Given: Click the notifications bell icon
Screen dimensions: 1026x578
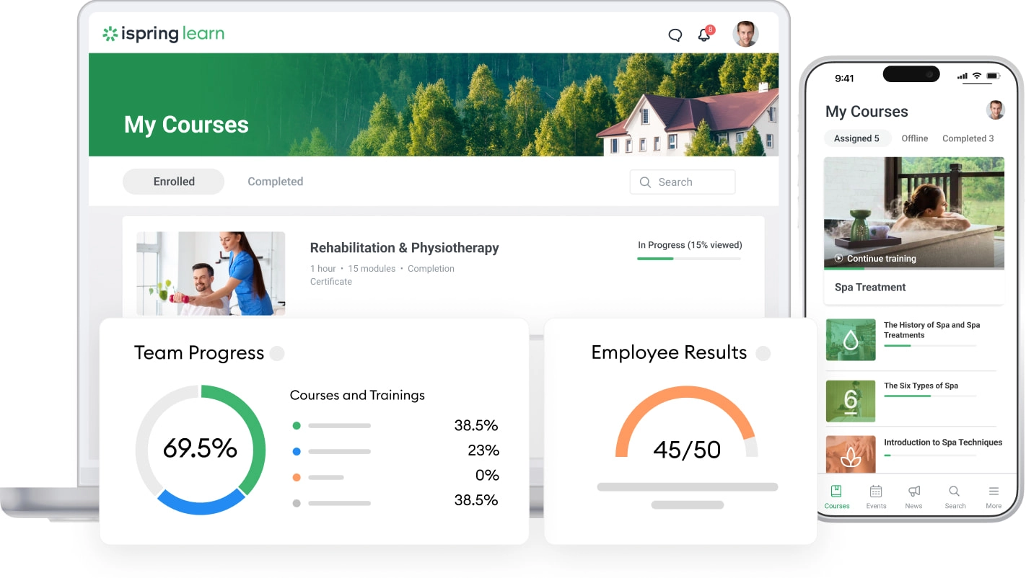Looking at the screenshot, I should tap(704, 35).
